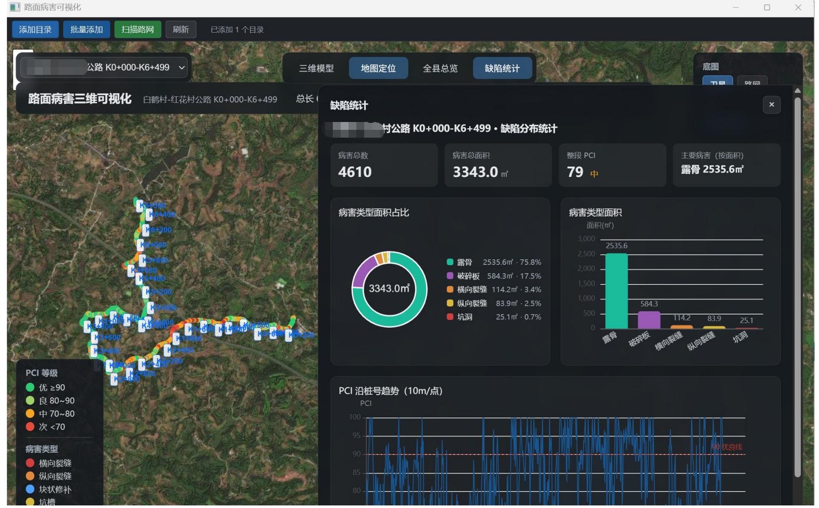This screenshot has width=819, height=508.
Task: Click the green 扫描路网 button
Action: (138, 29)
